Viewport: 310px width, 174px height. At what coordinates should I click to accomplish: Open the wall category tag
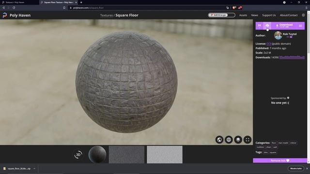[275, 147]
